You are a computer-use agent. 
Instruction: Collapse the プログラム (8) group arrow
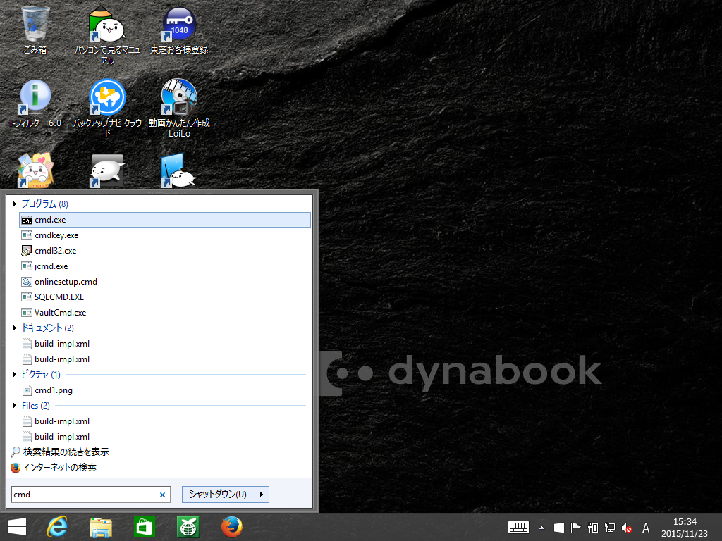click(x=15, y=204)
